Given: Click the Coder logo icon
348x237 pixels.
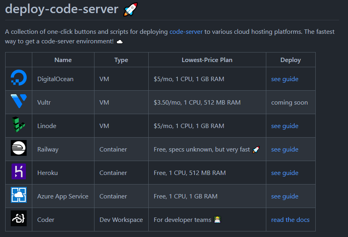Looking at the screenshot, I should pos(19,218).
